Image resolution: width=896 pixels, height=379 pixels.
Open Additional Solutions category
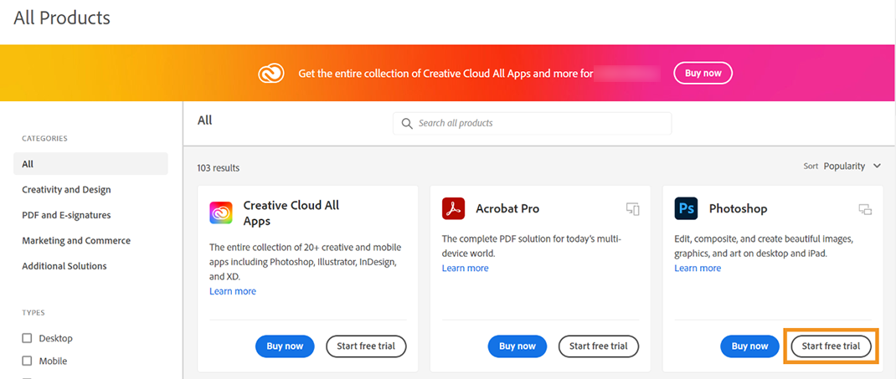[x=64, y=266]
